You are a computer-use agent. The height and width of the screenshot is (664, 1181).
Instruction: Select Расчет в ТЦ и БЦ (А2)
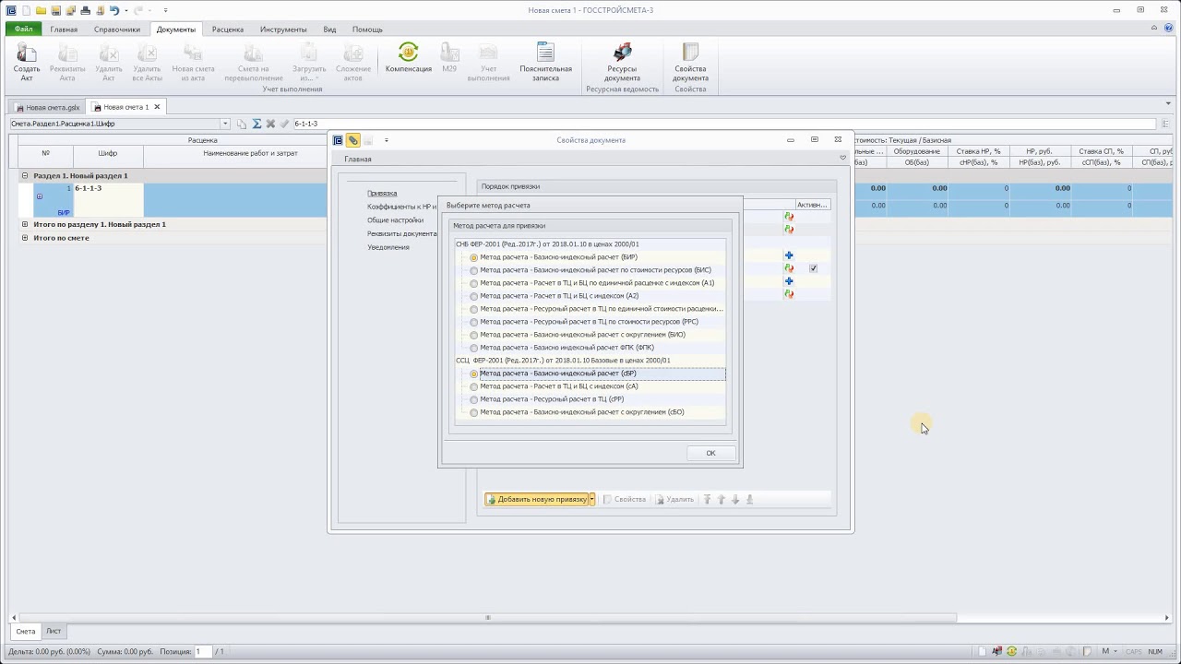(x=559, y=296)
